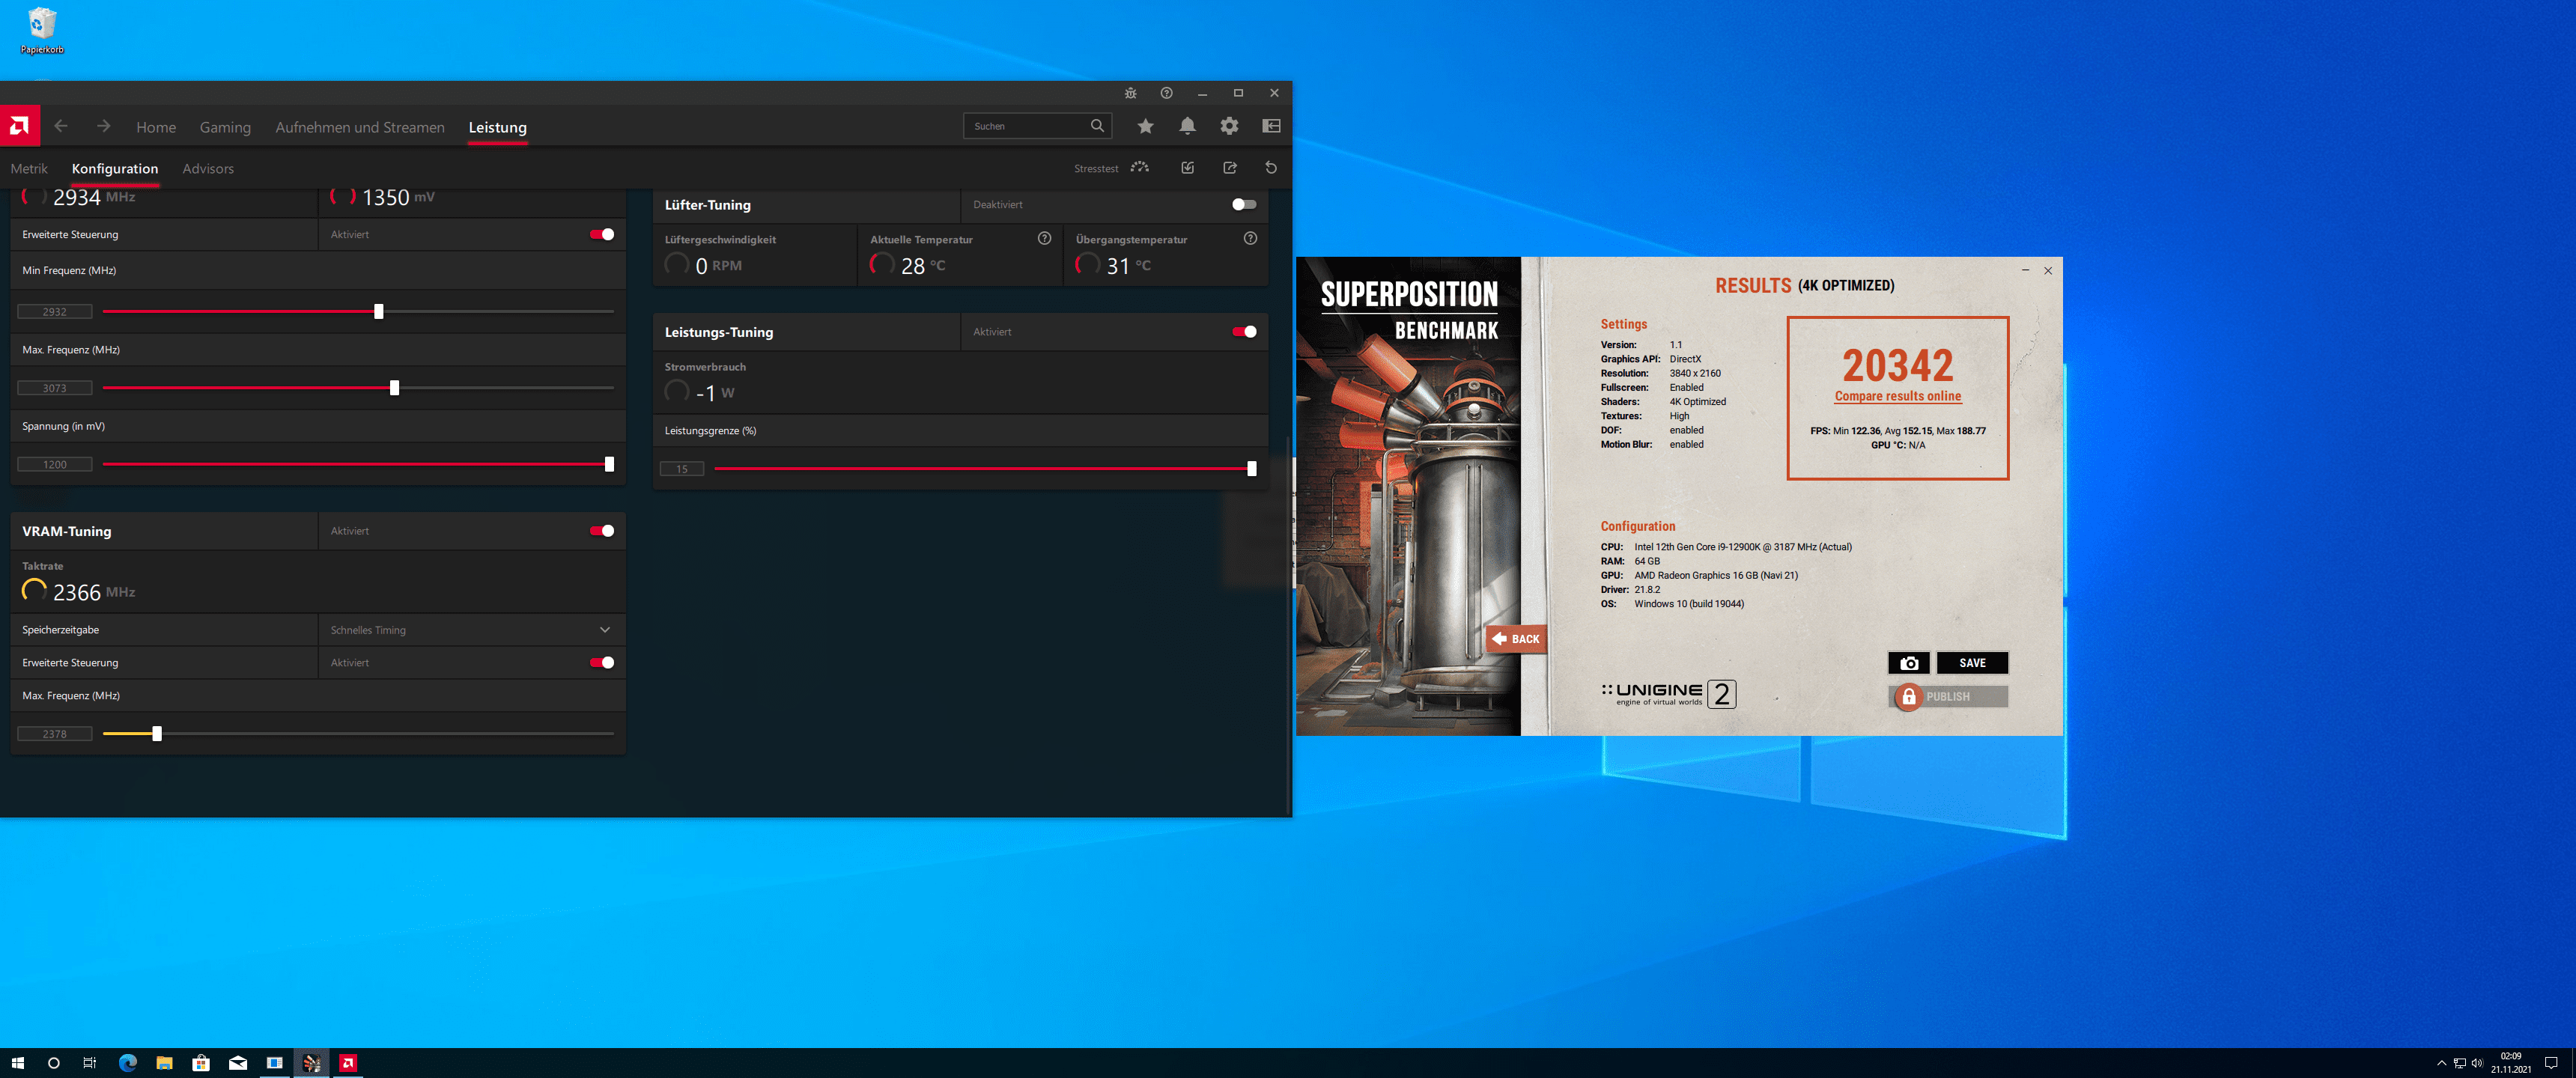Click the bug report icon
This screenshot has width=2576, height=1078.
(1130, 93)
